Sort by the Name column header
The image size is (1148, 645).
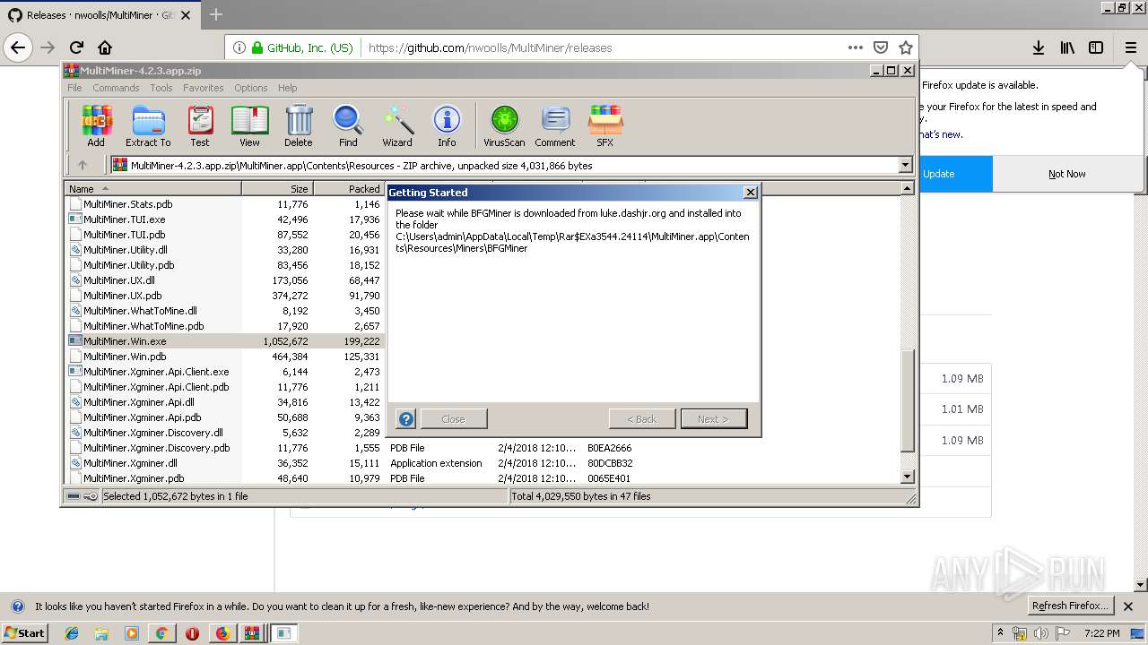tap(152, 189)
